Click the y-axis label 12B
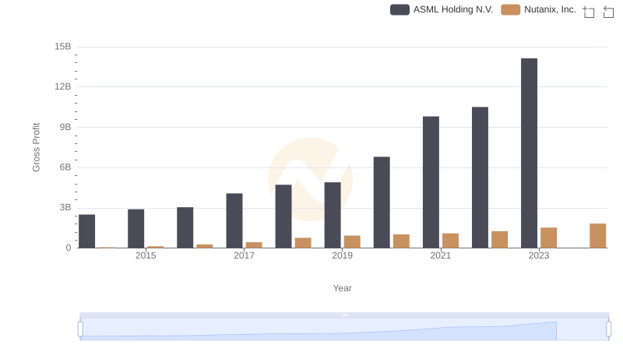The image size is (623, 359). coord(63,86)
